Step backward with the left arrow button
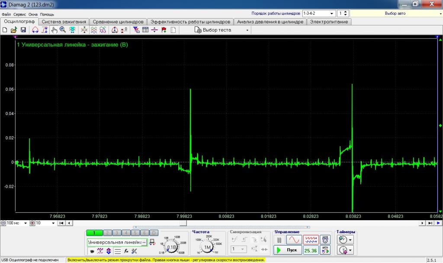 [x=69, y=223]
